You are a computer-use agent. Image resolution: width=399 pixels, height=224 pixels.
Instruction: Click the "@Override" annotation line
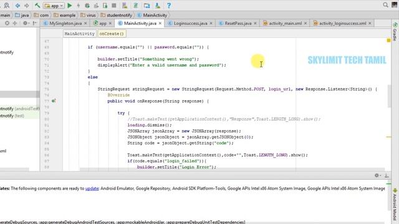pos(118,95)
